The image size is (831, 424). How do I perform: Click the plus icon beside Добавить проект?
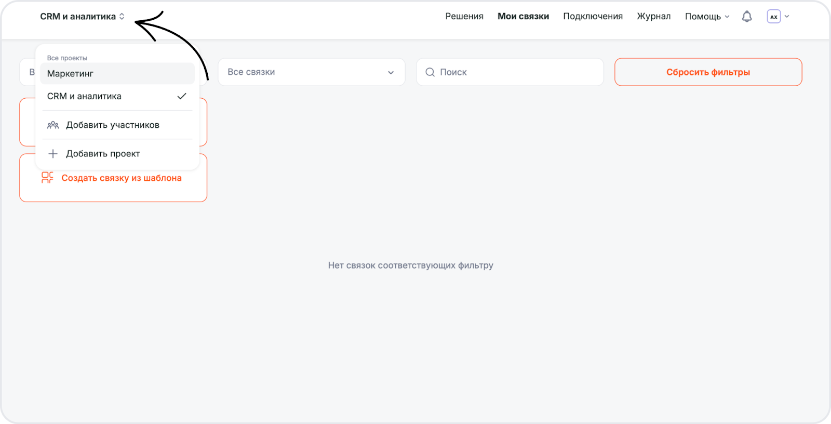(53, 154)
